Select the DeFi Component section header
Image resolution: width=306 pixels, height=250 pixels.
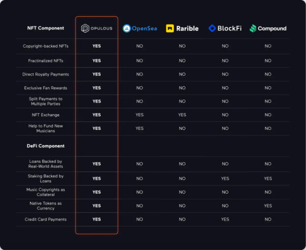(x=46, y=146)
